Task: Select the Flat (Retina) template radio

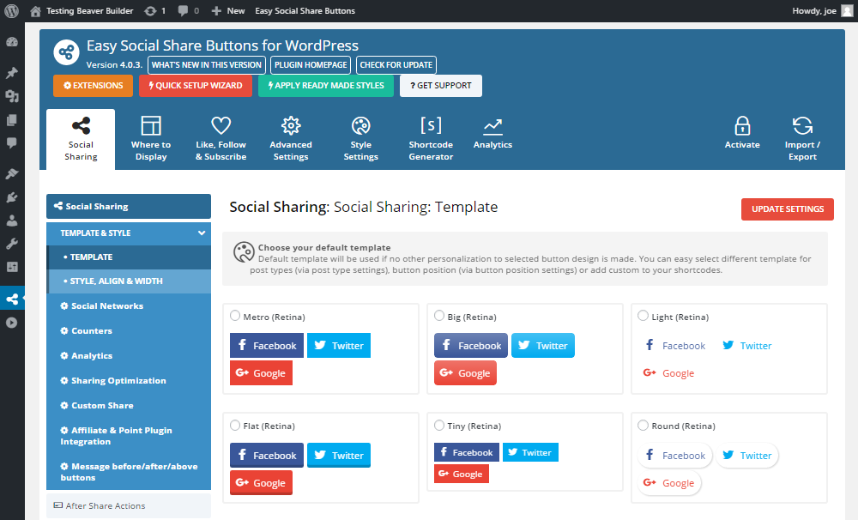Action: coord(235,426)
